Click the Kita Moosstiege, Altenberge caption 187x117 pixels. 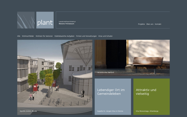[x=147, y=111]
